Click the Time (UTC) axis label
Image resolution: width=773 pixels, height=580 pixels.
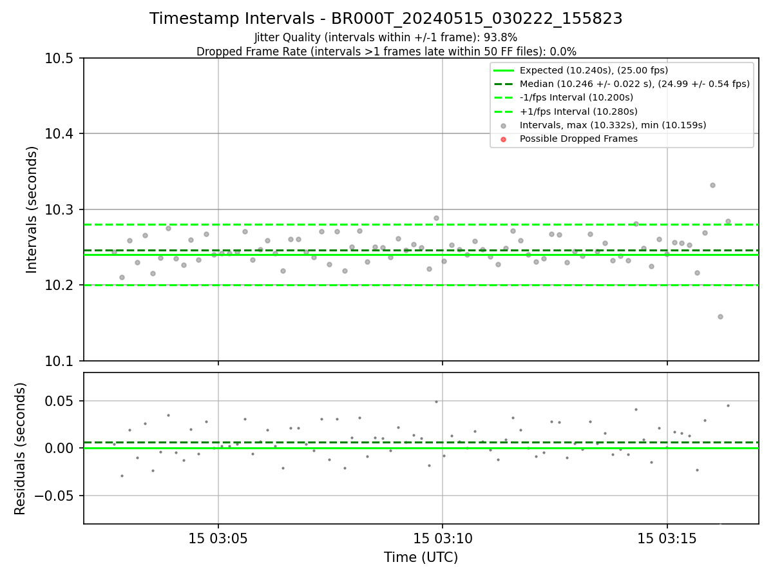(421, 557)
